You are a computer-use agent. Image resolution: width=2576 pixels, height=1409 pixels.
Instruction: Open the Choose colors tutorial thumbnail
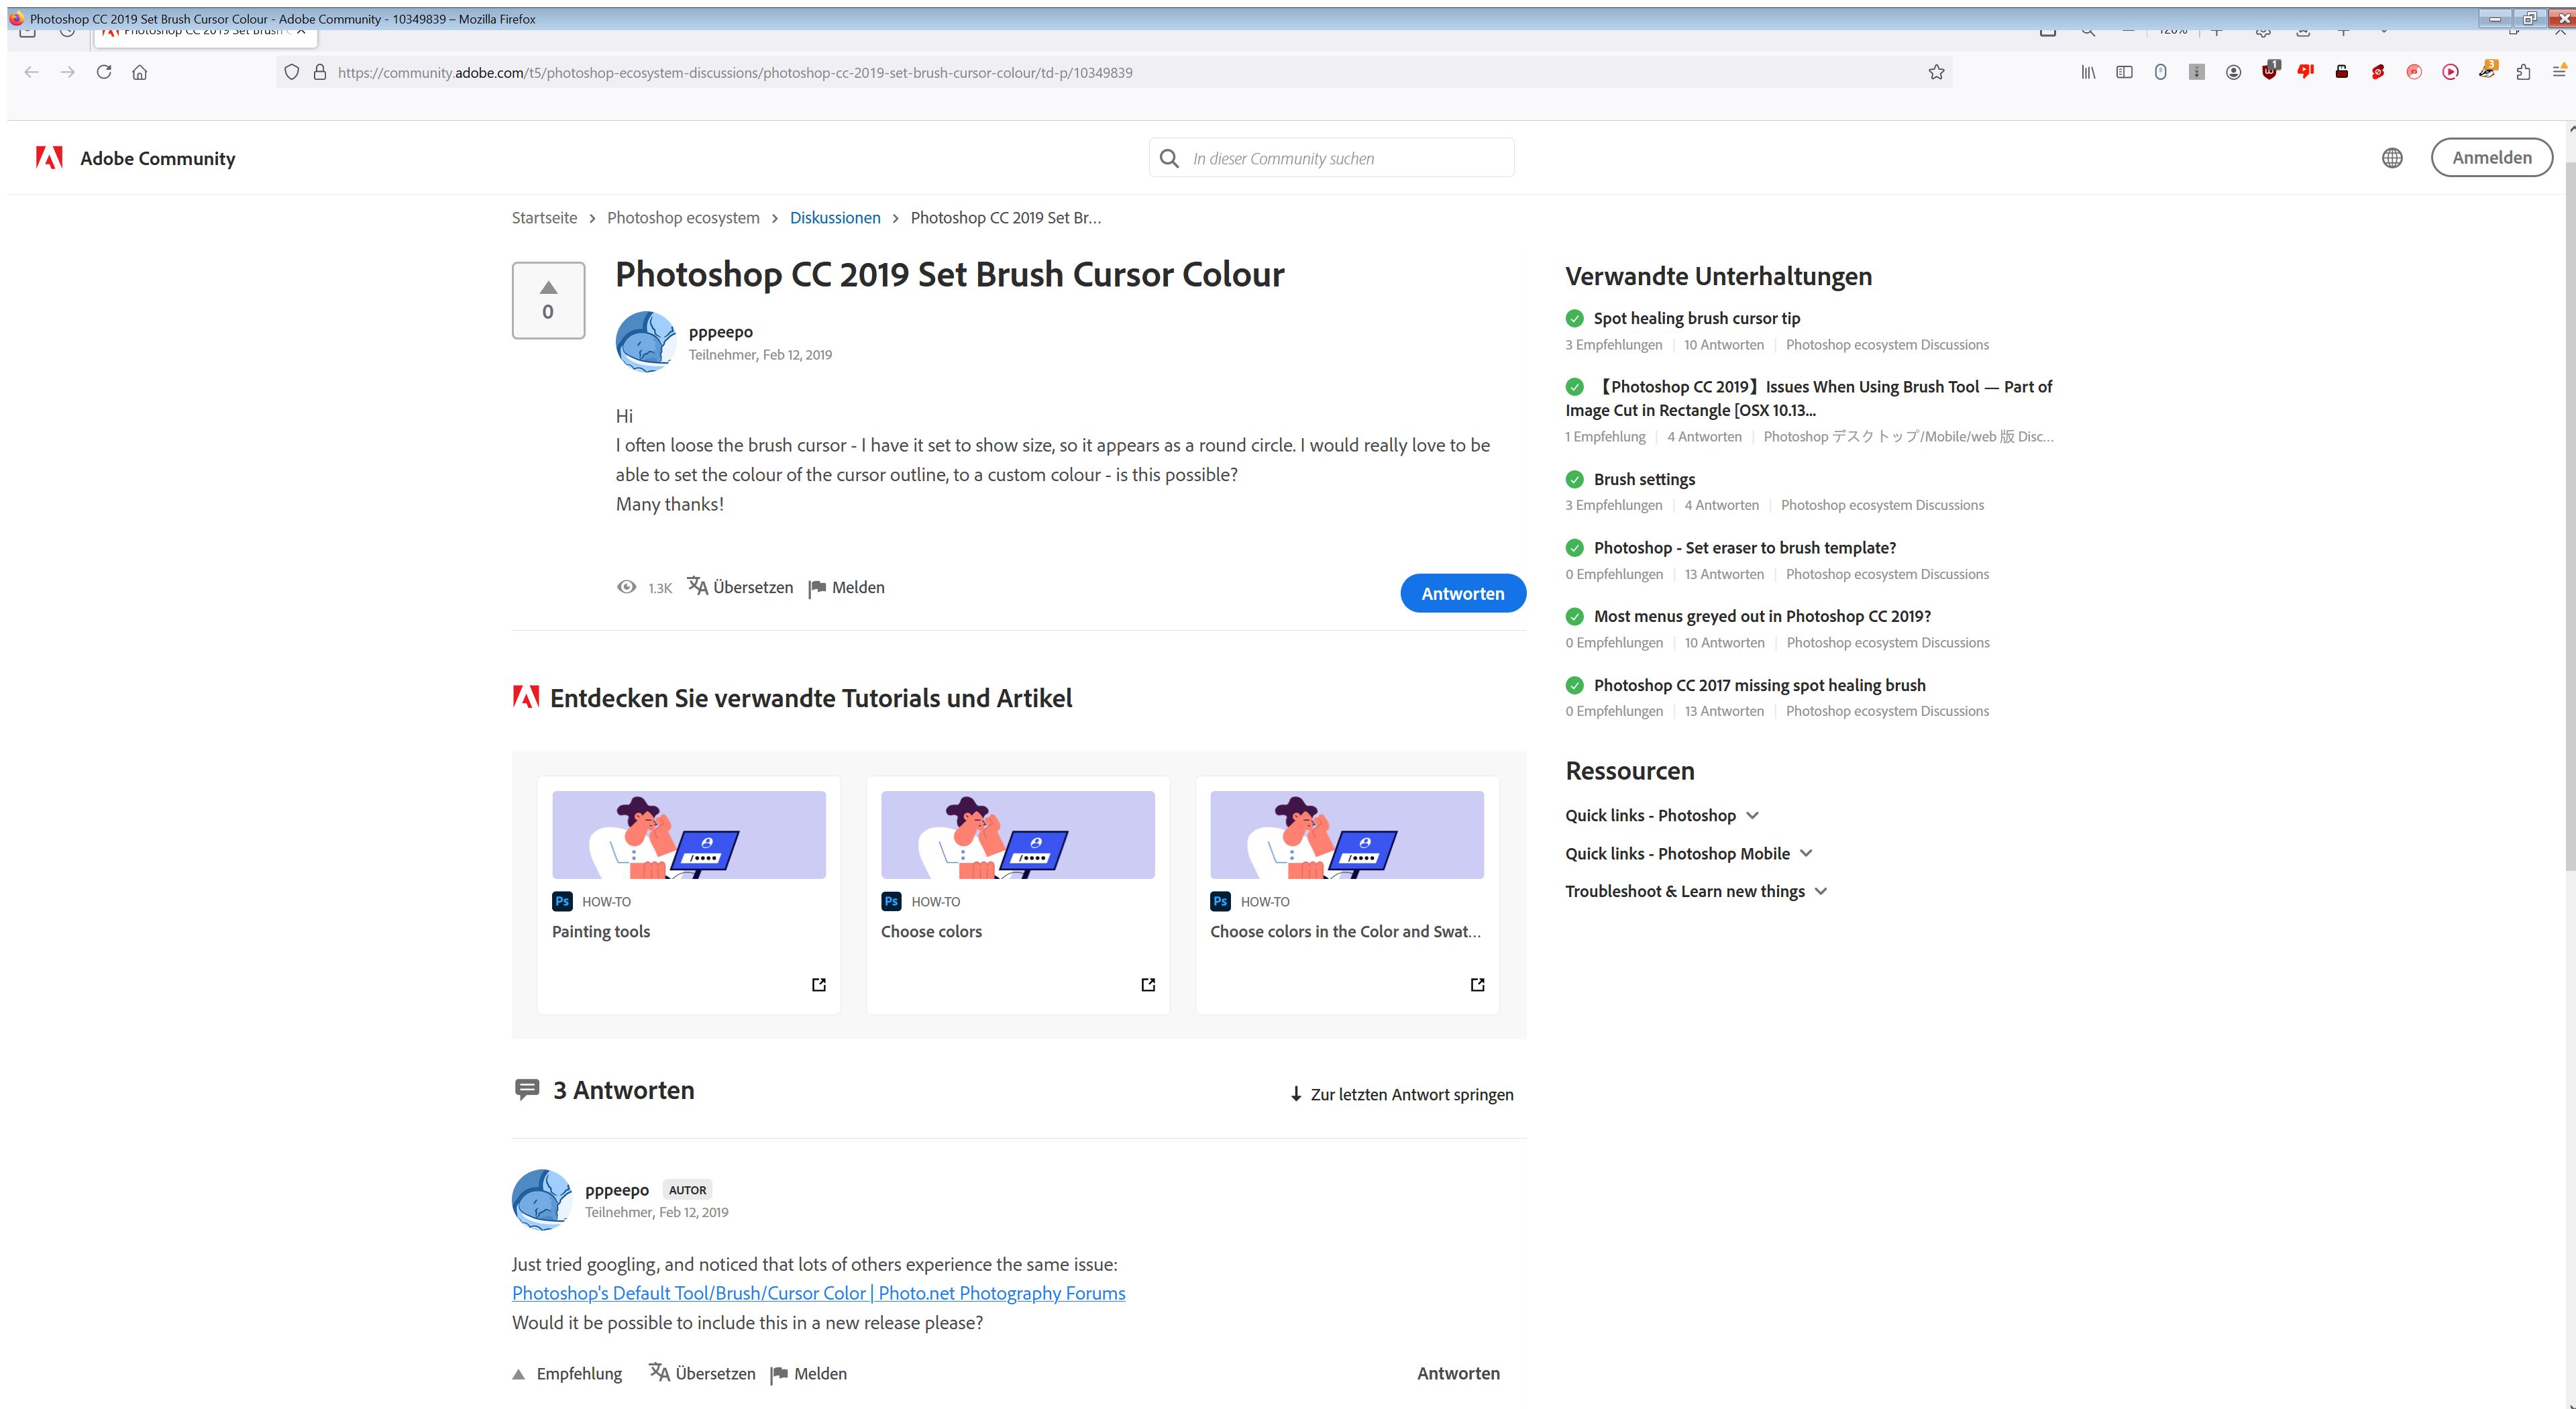[1017, 835]
